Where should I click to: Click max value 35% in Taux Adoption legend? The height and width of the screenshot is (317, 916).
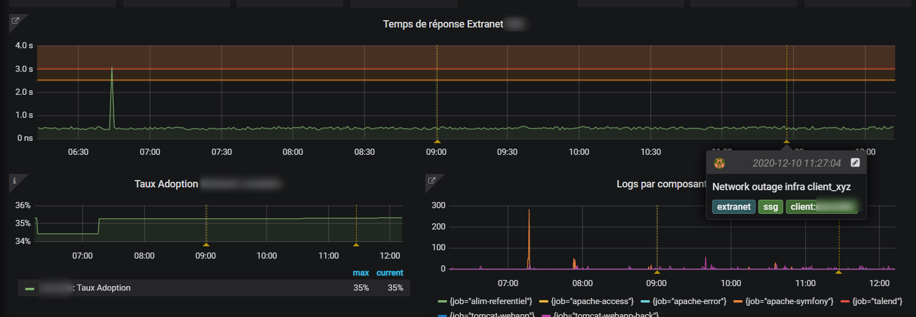coord(361,288)
